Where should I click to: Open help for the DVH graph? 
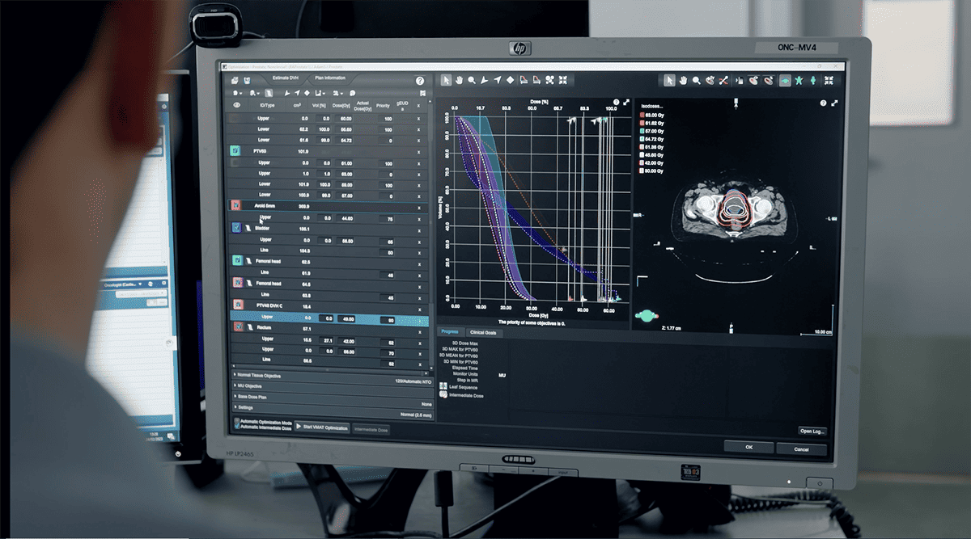(x=616, y=103)
